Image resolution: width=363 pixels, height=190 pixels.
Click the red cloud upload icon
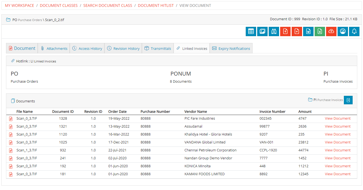pyautogui.click(x=331, y=31)
